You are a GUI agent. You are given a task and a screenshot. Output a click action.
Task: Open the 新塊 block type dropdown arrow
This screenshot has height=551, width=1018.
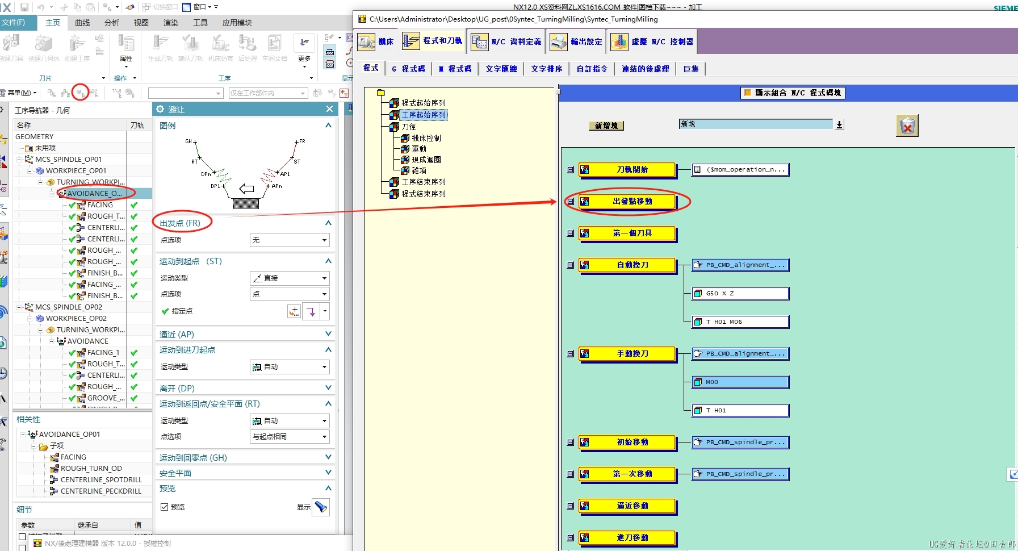coord(839,124)
